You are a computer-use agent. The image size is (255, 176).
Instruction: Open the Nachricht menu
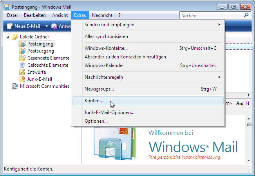pos(102,15)
